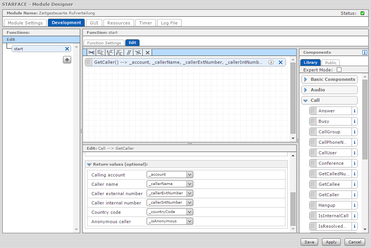Open info for the Answer component
Viewport: 371px width, 248px height.
(x=354, y=111)
